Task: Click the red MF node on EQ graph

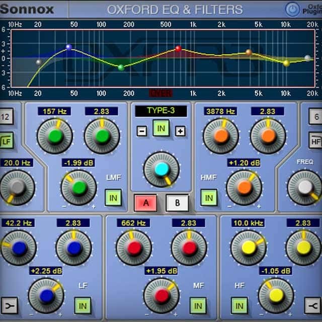Action: (x=178, y=49)
